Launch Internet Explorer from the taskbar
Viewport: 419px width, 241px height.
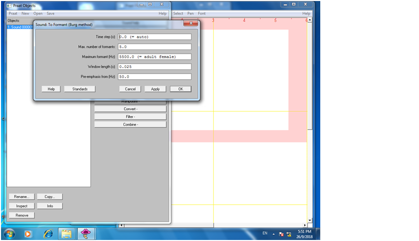click(48, 234)
